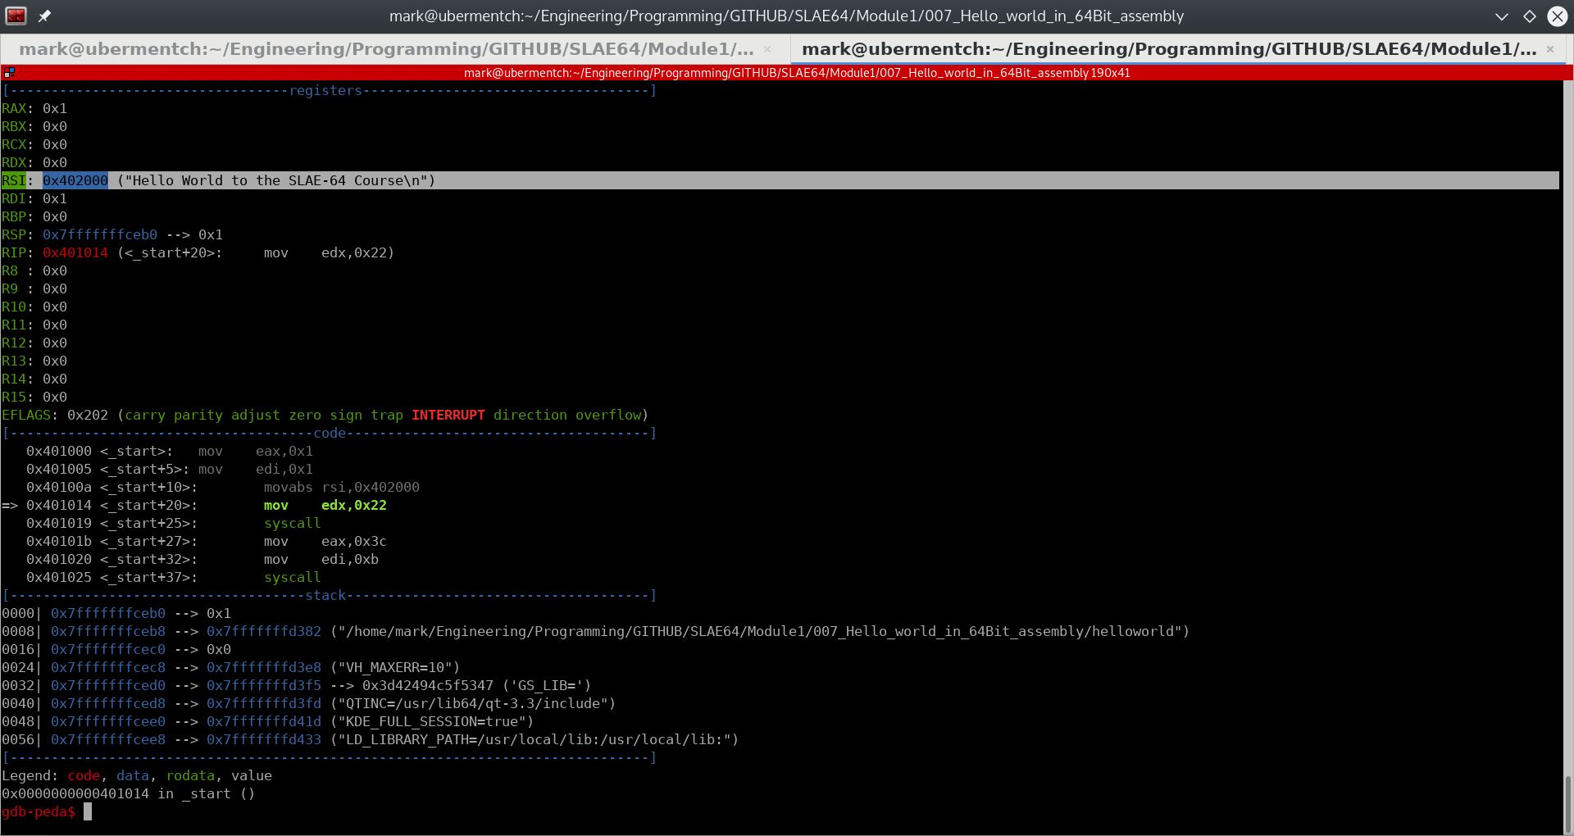
Task: Click the split pane icon in red header
Action: click(x=9, y=73)
